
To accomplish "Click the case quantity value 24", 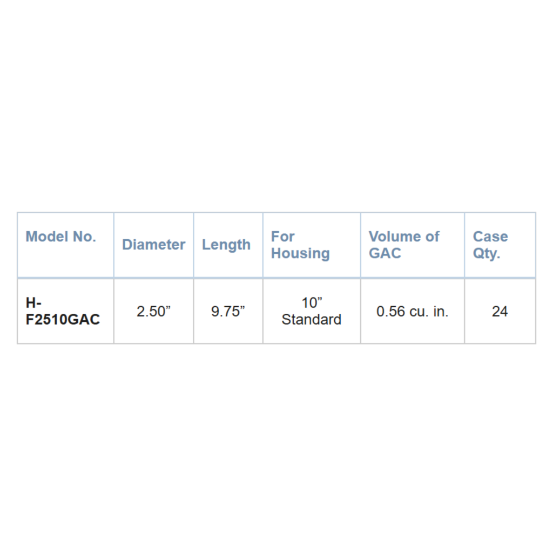I will click(x=500, y=312).
